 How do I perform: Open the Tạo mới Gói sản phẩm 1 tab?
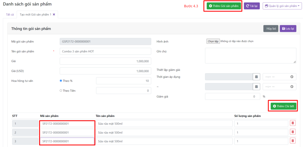(x=36, y=14)
